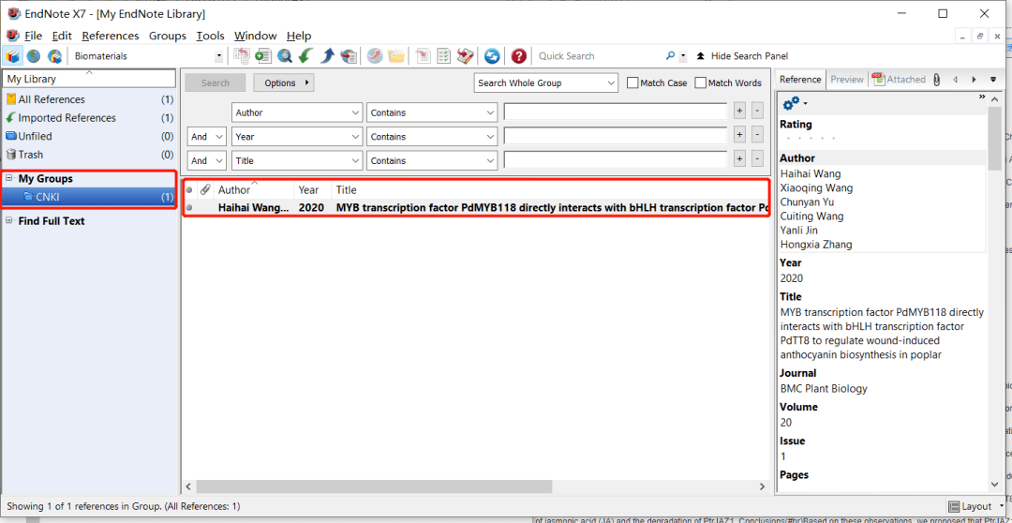Click Find Full Text toolbar icon
The image size is (1012, 523).
point(349,56)
